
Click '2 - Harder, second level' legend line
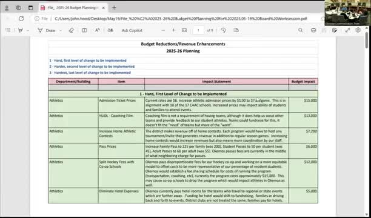[92, 67]
